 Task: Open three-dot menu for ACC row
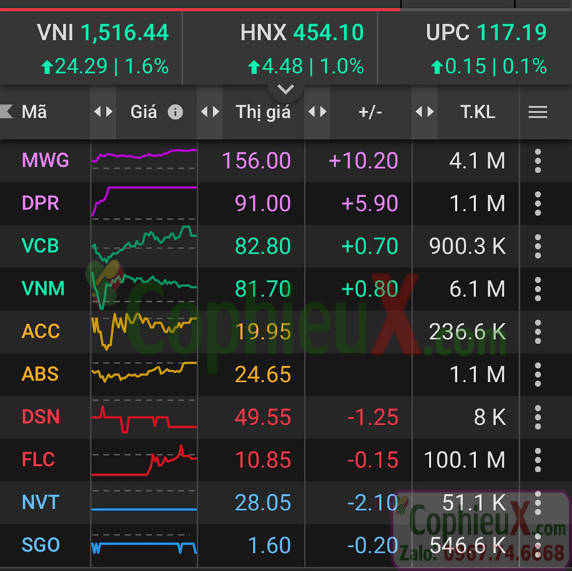click(538, 331)
